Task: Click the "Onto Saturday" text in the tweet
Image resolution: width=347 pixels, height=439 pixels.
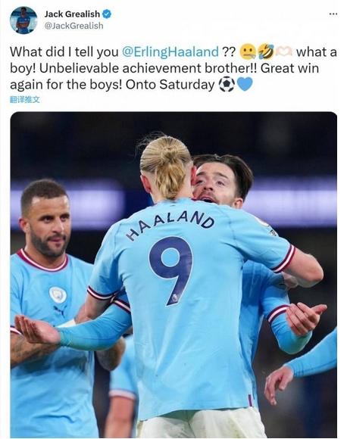Action: 170,84
